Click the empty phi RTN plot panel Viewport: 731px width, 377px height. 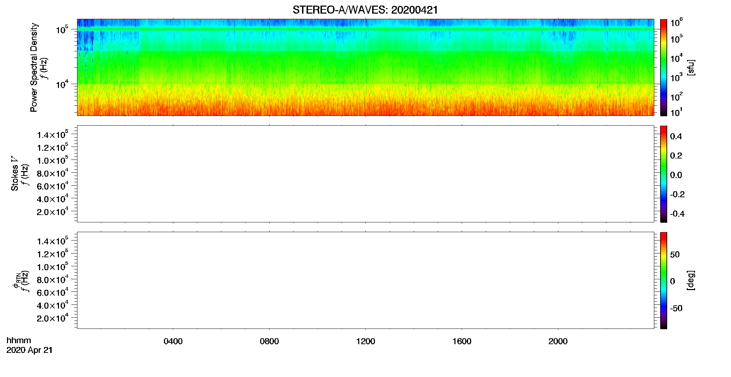(365, 280)
